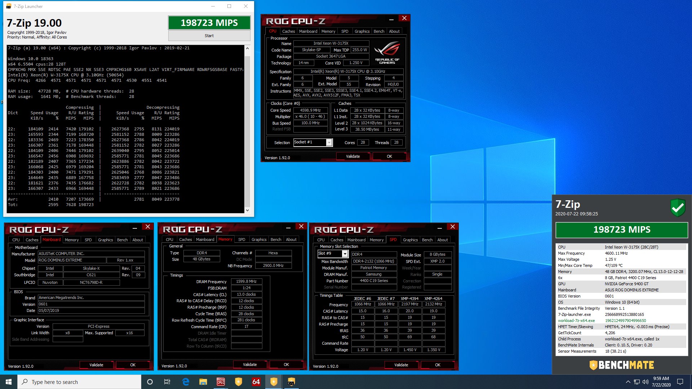Click the Core Speed 4598.9 MHz value
This screenshot has width=692, height=389.
pyautogui.click(x=310, y=110)
